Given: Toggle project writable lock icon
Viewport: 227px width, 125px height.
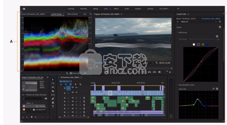Looking at the screenshot, I should pos(23,117).
